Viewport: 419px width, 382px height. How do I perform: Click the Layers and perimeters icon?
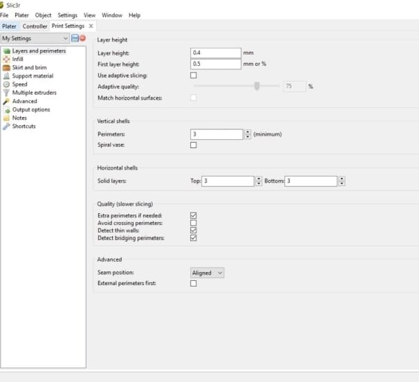click(x=6, y=51)
